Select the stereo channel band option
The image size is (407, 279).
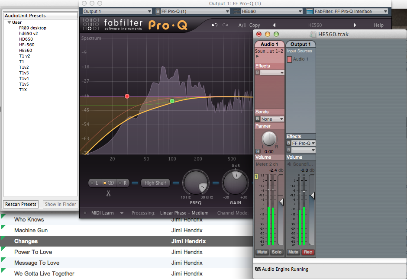(x=109, y=183)
